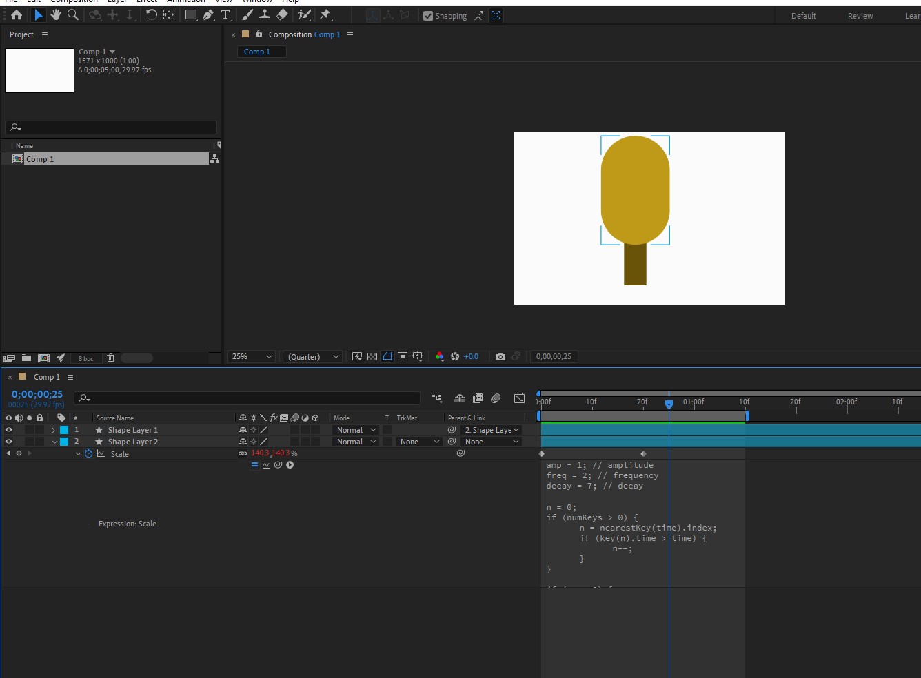Select the Brush tool

(246, 14)
